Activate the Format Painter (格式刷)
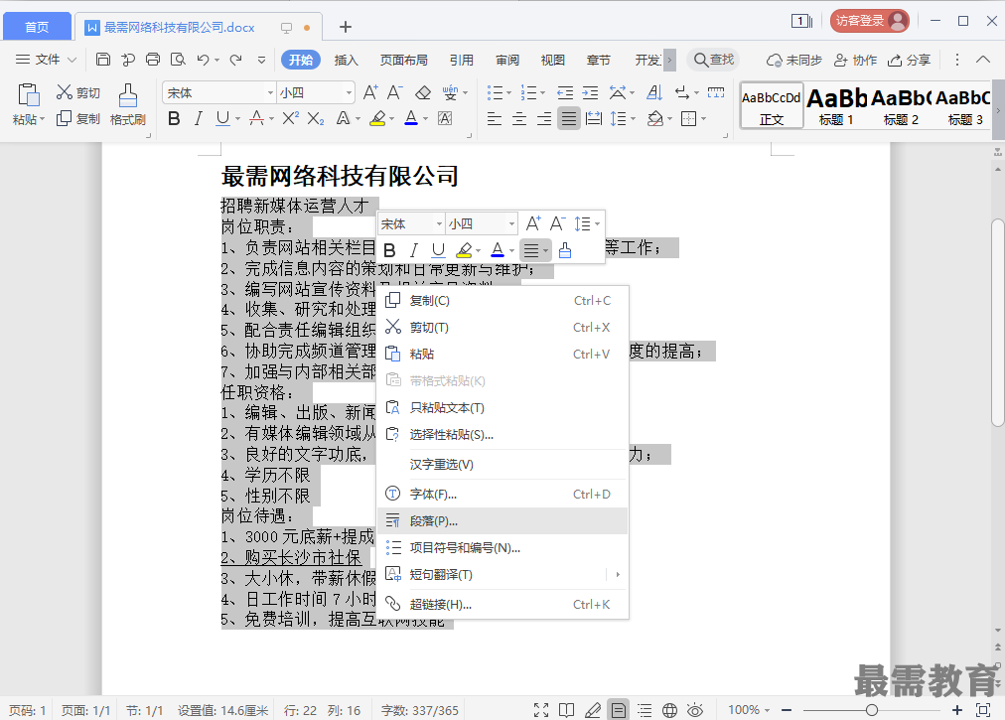Screen dimensions: 1005x720 point(127,104)
